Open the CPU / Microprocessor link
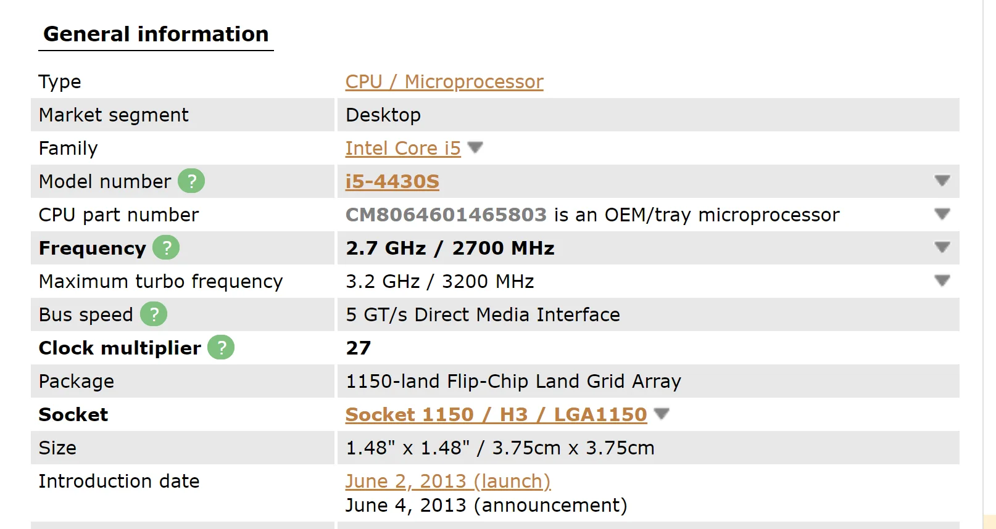 click(444, 81)
